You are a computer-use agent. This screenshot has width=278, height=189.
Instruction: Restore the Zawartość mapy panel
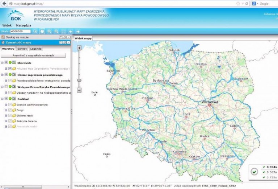point(65,42)
